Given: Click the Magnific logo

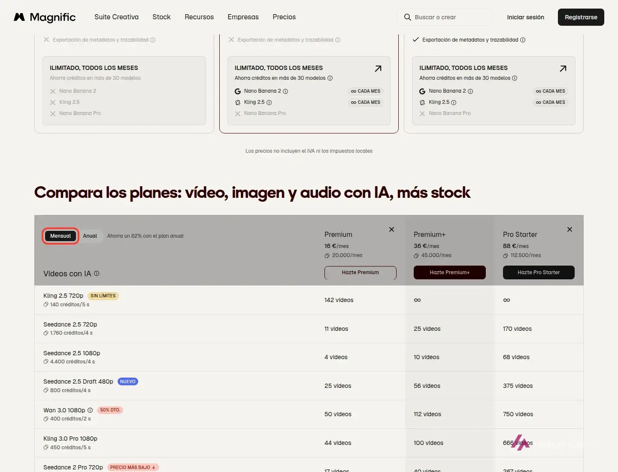Looking at the screenshot, I should coord(45,17).
